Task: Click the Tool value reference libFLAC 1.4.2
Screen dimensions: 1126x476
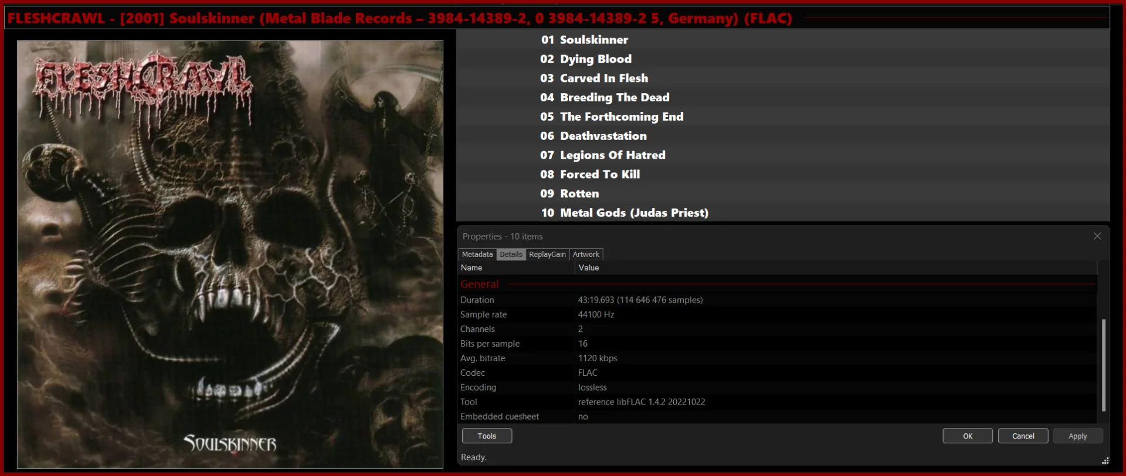Action: click(642, 402)
